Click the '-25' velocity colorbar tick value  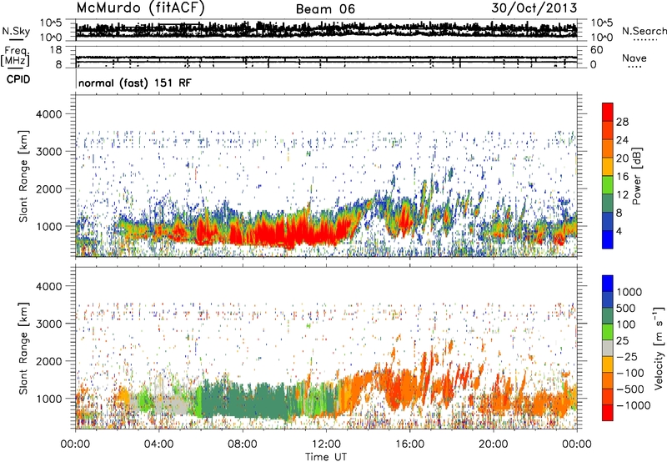click(x=626, y=356)
